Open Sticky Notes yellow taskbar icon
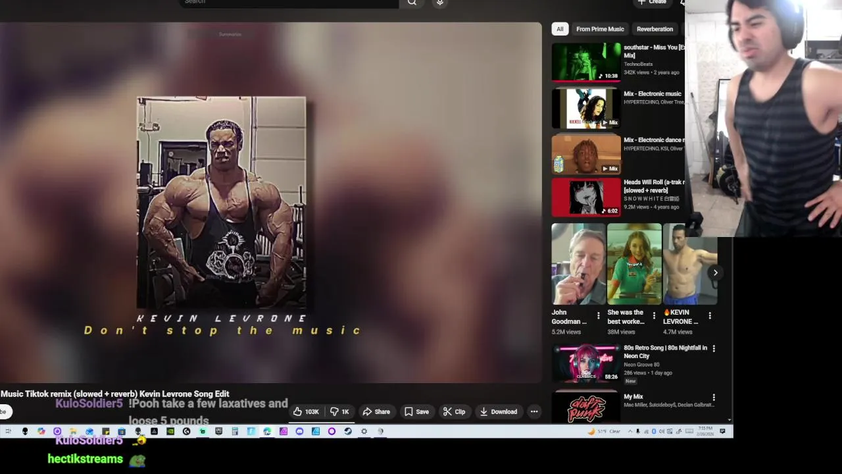 105,431
